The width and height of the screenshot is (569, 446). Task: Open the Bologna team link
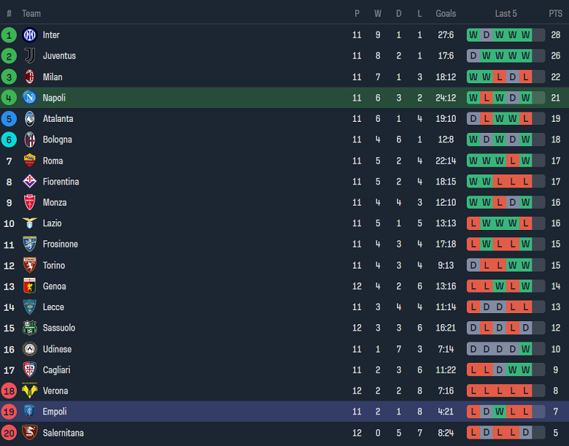point(57,139)
